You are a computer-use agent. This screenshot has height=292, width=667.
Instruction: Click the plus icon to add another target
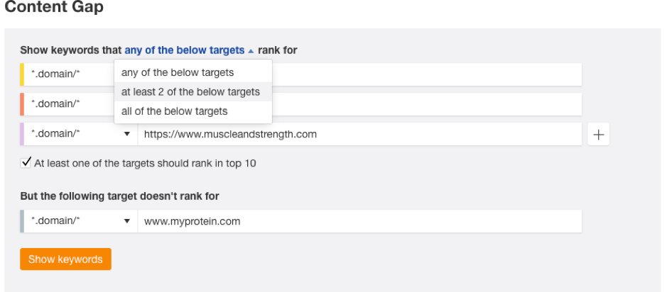pos(599,135)
